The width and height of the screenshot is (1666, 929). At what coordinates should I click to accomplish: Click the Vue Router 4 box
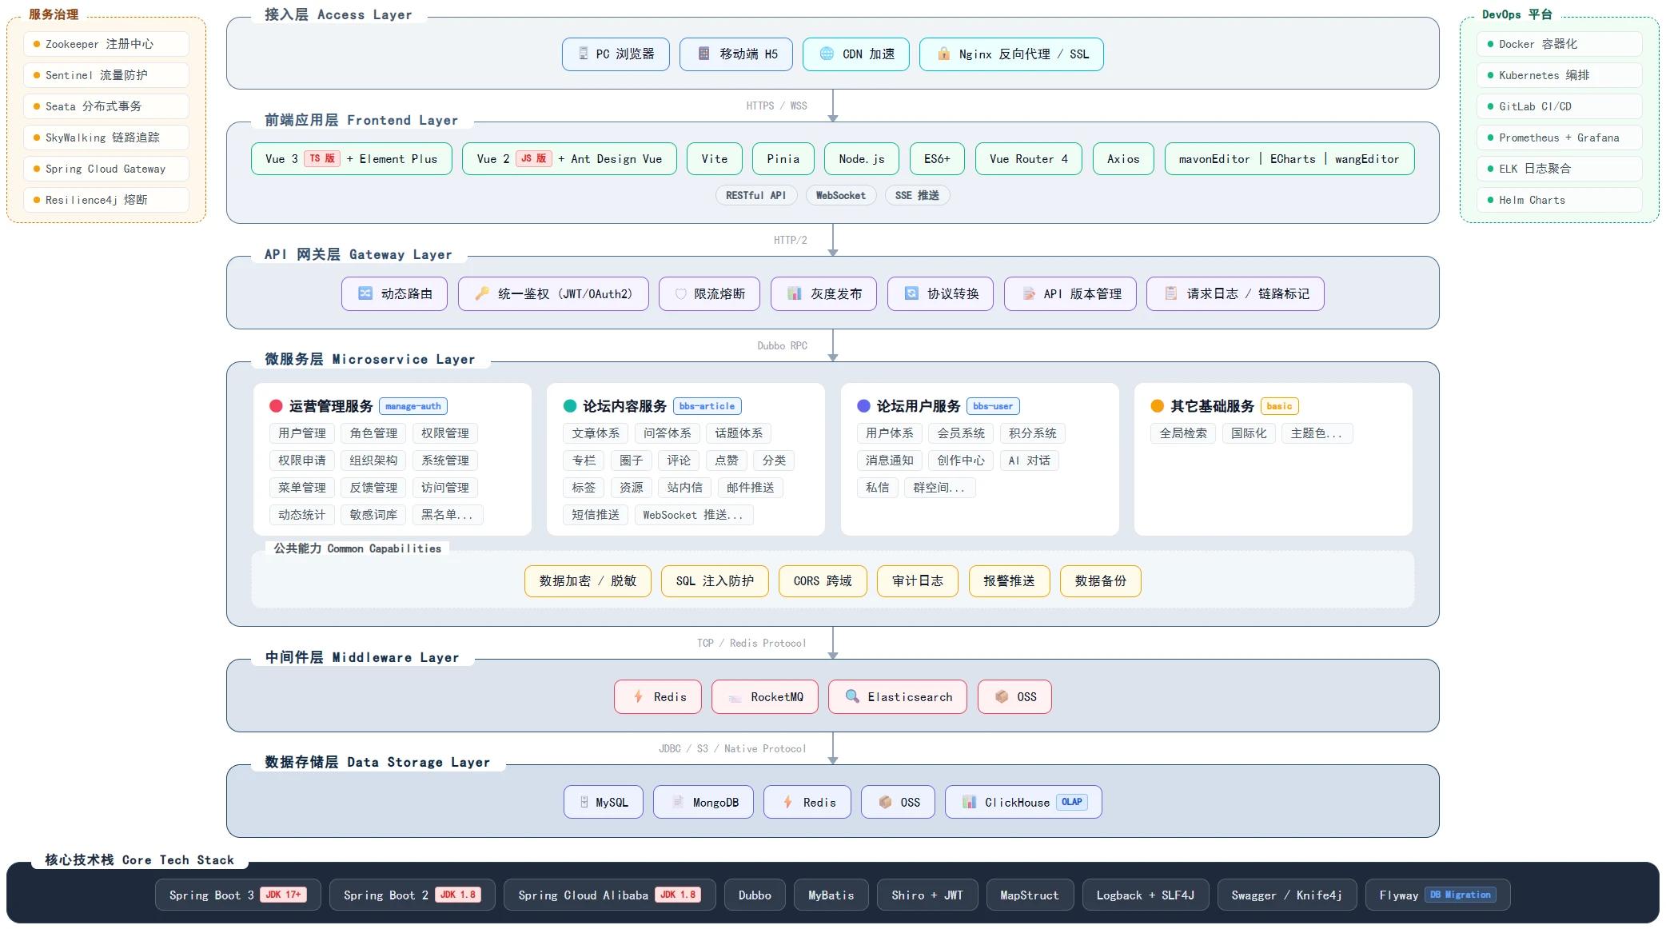(x=1028, y=158)
